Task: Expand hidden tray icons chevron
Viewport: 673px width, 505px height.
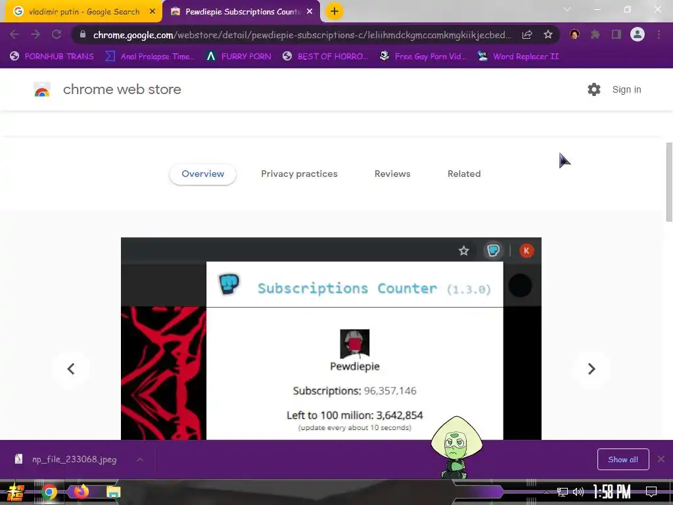Action: tap(546, 492)
